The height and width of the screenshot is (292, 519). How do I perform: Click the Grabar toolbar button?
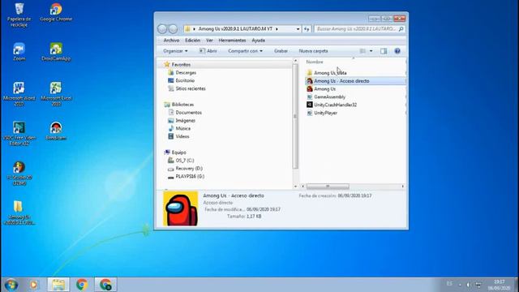[281, 51]
